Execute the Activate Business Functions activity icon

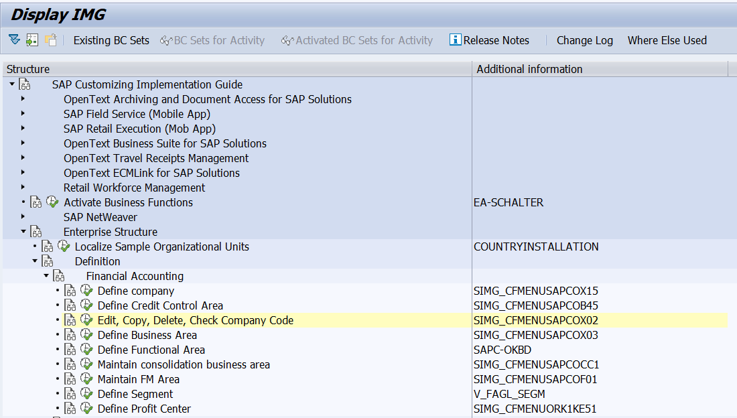(x=52, y=202)
